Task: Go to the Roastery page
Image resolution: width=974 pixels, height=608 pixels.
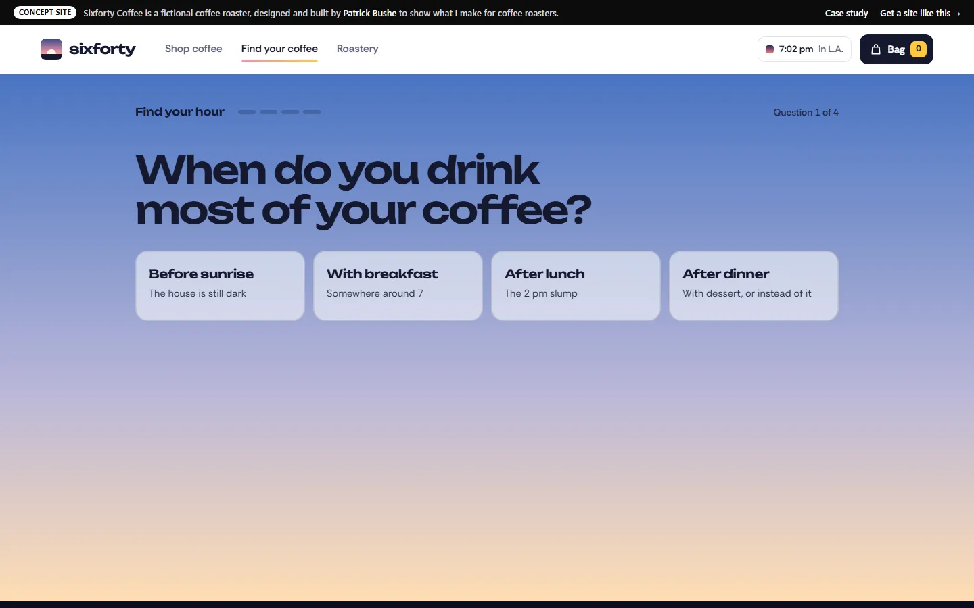Action: click(358, 49)
